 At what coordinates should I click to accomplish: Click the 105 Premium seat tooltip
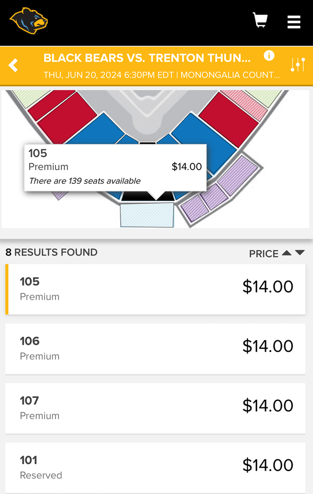click(115, 167)
